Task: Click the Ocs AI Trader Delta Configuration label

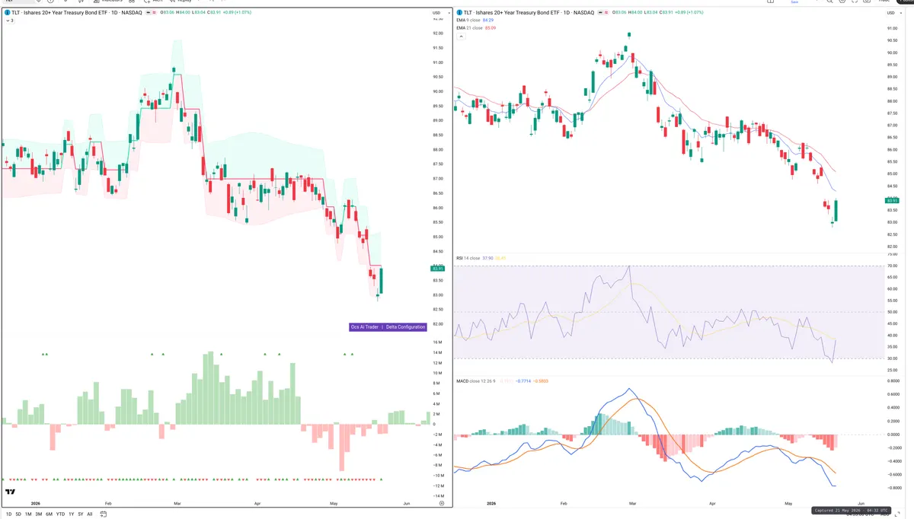Action: click(x=388, y=327)
